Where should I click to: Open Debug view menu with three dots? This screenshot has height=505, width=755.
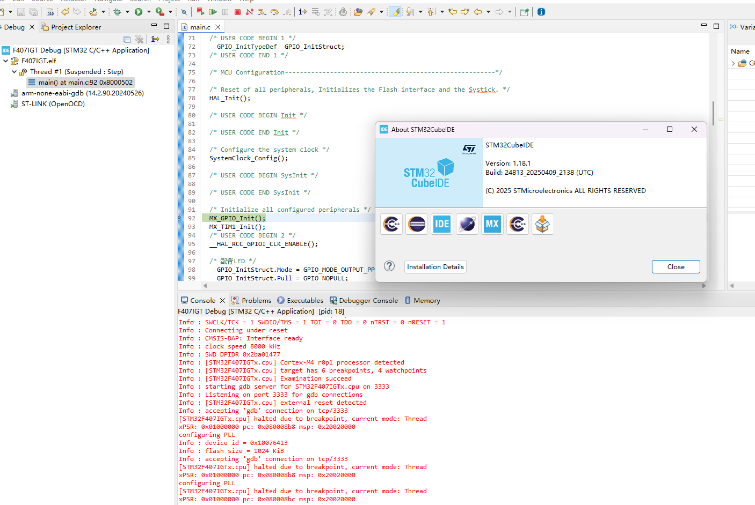(168, 39)
